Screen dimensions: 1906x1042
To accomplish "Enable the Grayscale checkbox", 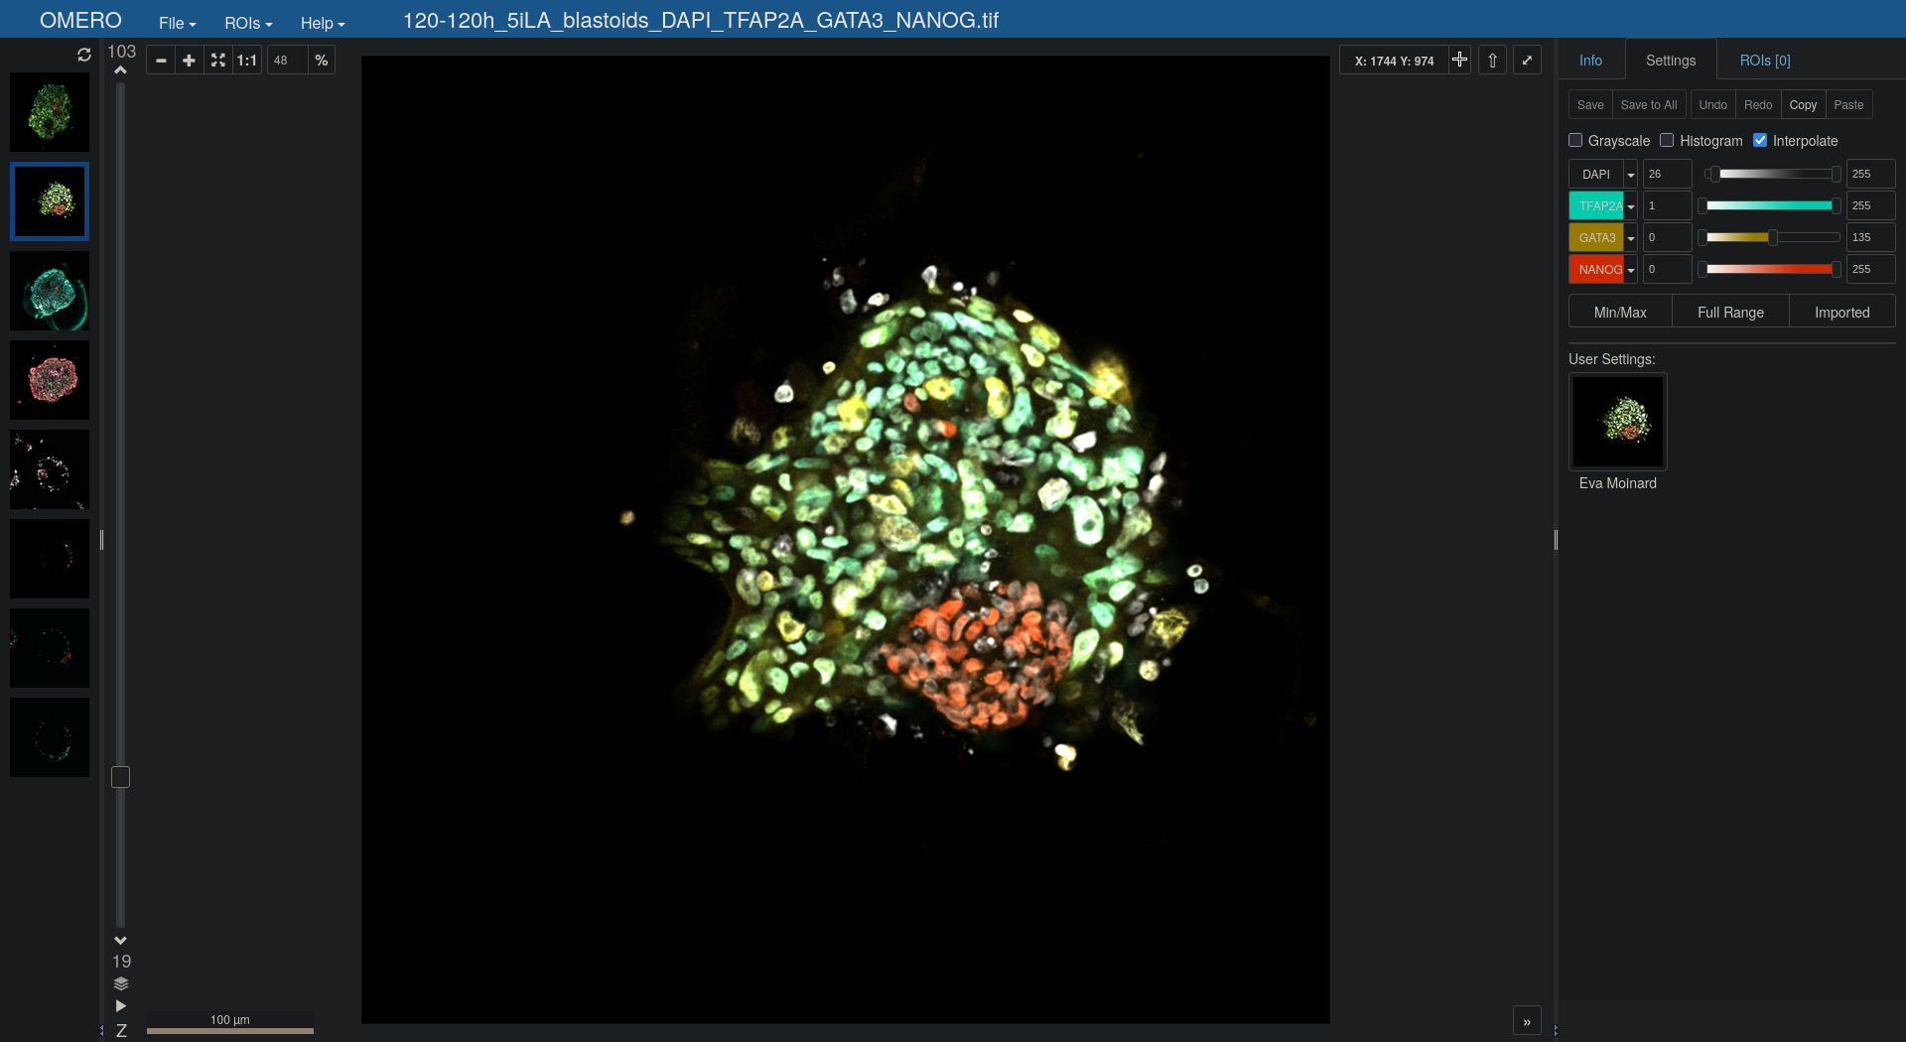I will [1575, 141].
